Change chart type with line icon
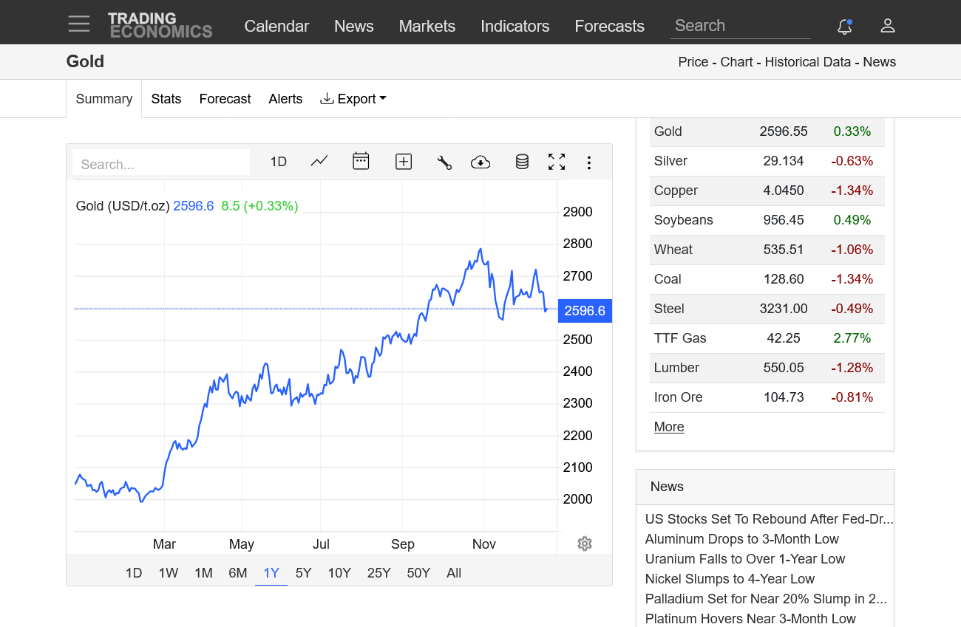Viewport: 961px width, 627px height. tap(319, 162)
